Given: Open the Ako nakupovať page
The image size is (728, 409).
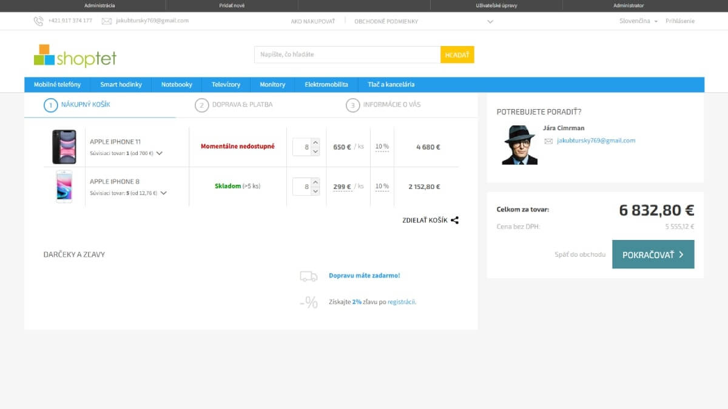Looking at the screenshot, I should click(313, 21).
